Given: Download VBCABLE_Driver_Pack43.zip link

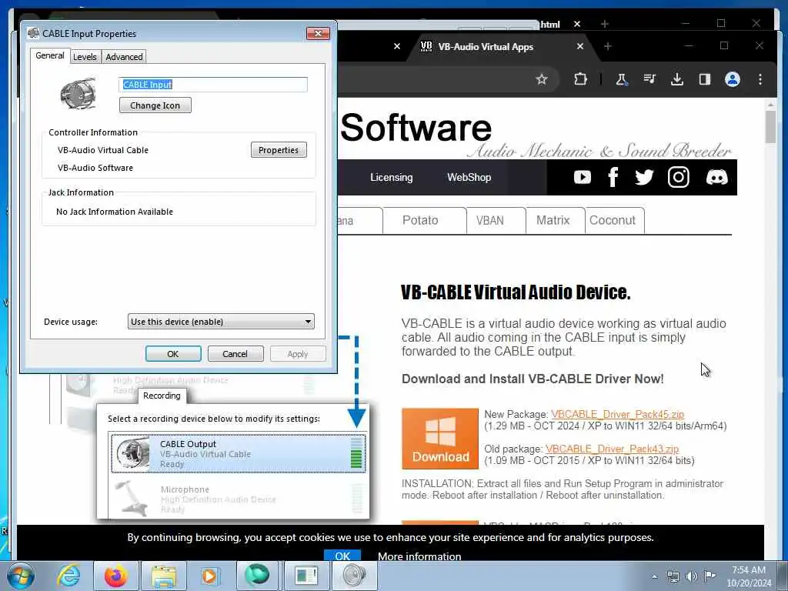Looking at the screenshot, I should point(612,449).
